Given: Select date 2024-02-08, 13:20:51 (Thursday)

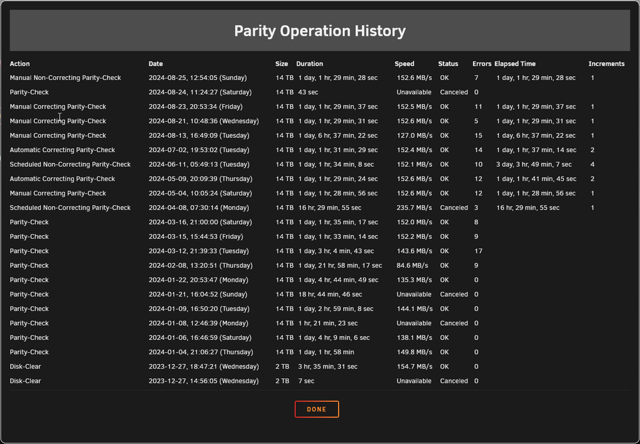Looking at the screenshot, I should pyautogui.click(x=200, y=266).
